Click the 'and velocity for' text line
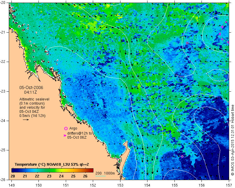This screenshot has height=188, width=235. [32, 108]
